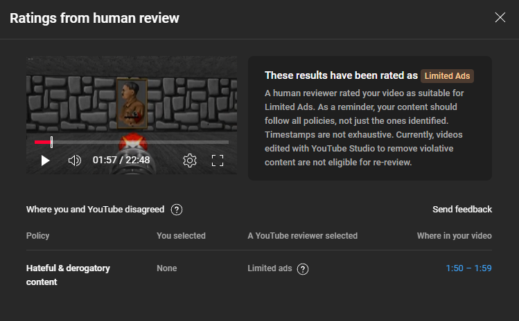The image size is (519, 321).
Task: Open help icon next to 'Where you and YouTube disagreed'
Action: [177, 210]
